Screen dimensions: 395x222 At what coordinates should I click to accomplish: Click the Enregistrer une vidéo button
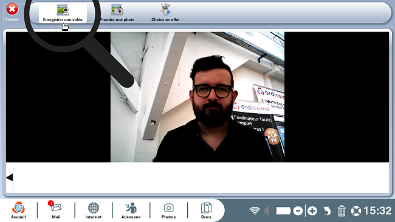[63, 13]
